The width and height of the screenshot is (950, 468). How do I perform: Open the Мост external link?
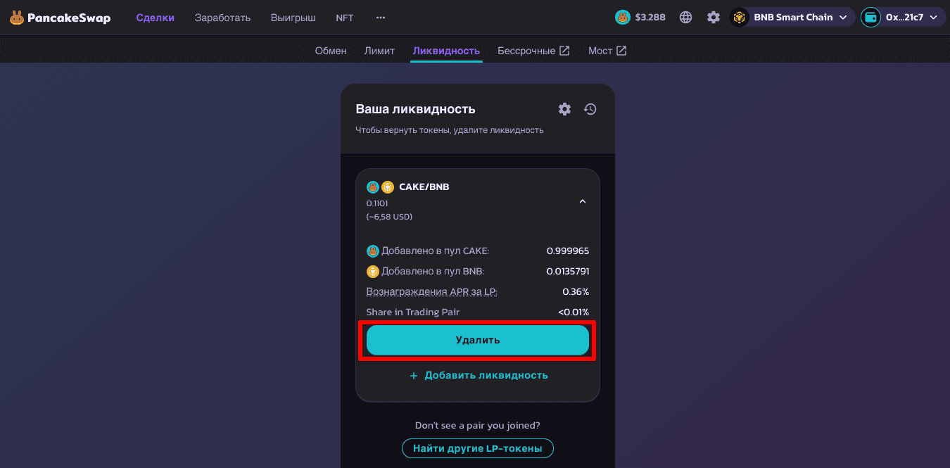click(x=607, y=51)
